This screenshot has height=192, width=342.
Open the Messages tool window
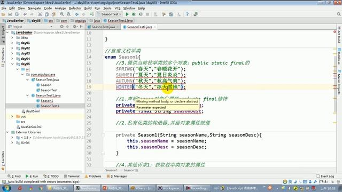pyautogui.click(x=116, y=176)
